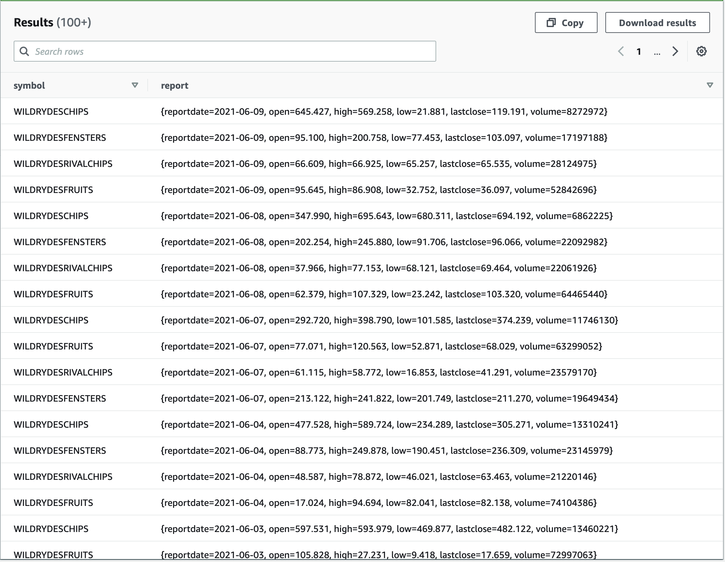Select WILDRYDESFENSTERS row with volume=17197188

60,138
